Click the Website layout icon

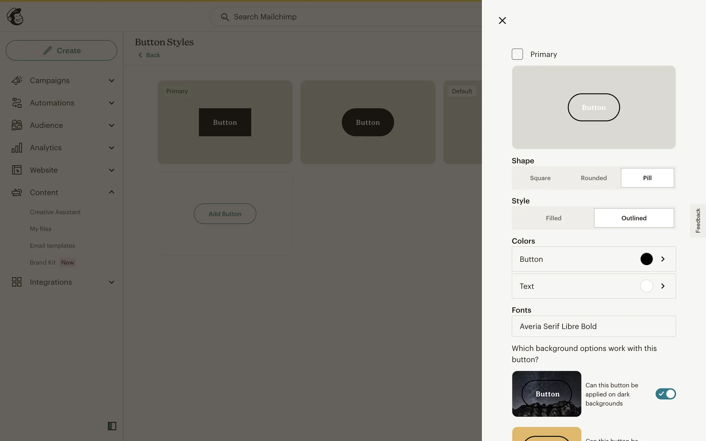[x=17, y=170]
